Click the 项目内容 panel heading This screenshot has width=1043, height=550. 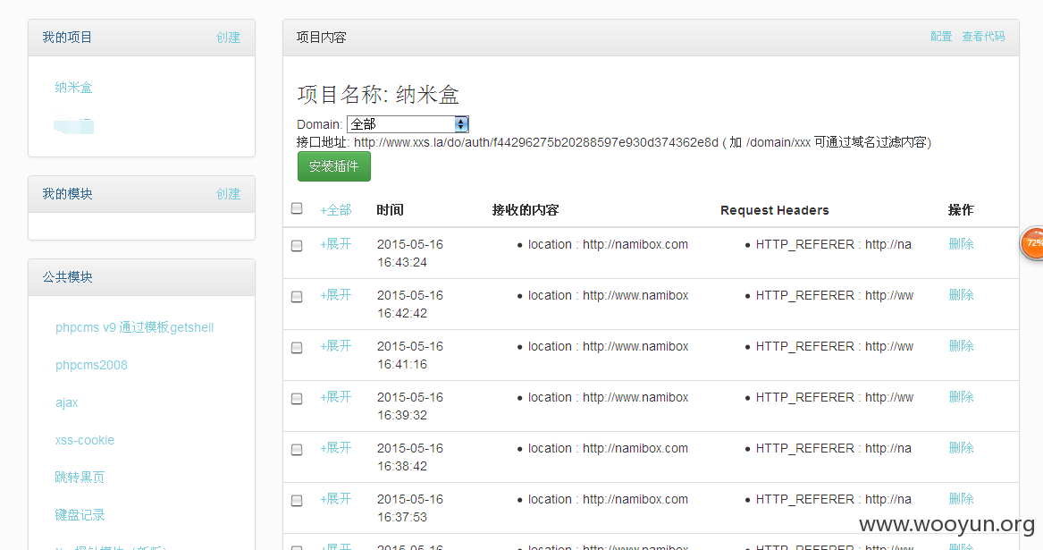pos(321,38)
